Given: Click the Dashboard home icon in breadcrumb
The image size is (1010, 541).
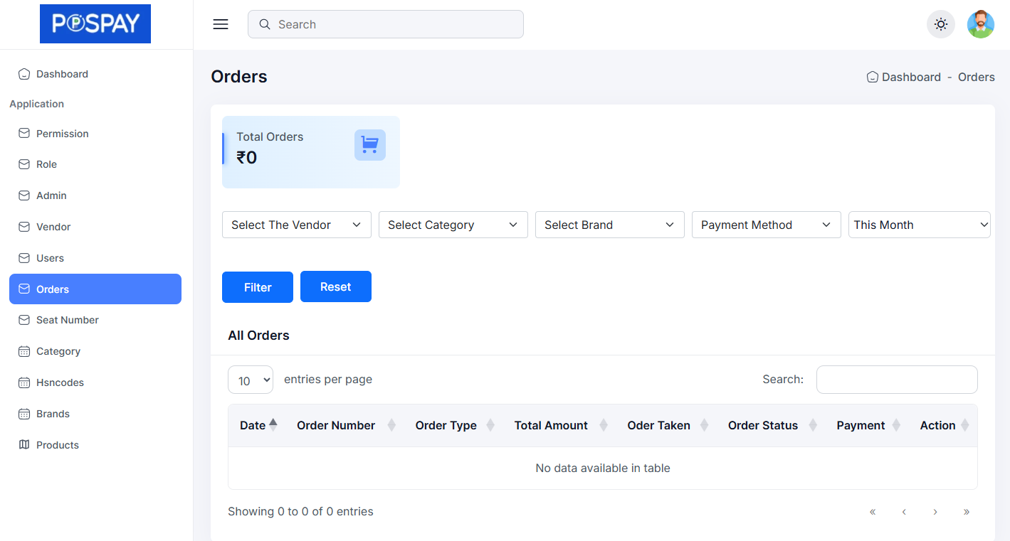Looking at the screenshot, I should click(872, 77).
